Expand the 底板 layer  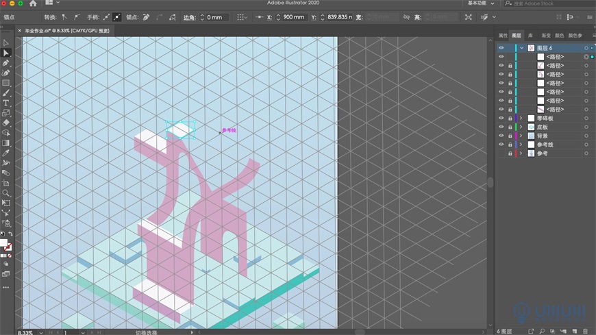pos(521,127)
